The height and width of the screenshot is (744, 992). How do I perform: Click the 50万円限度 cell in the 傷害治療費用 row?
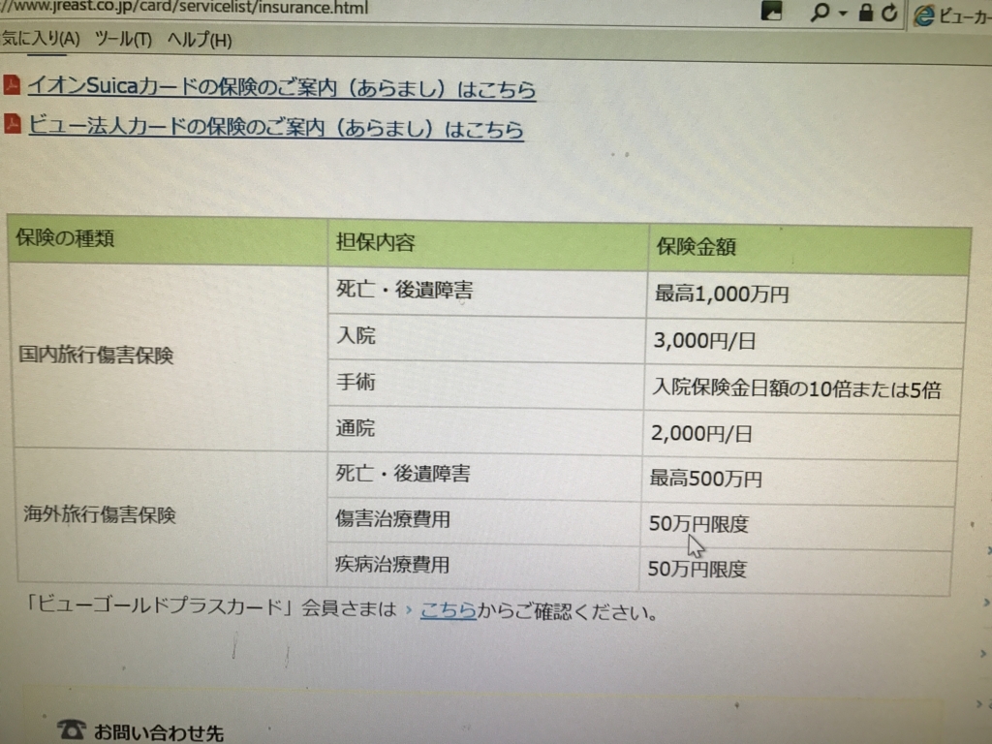point(798,525)
